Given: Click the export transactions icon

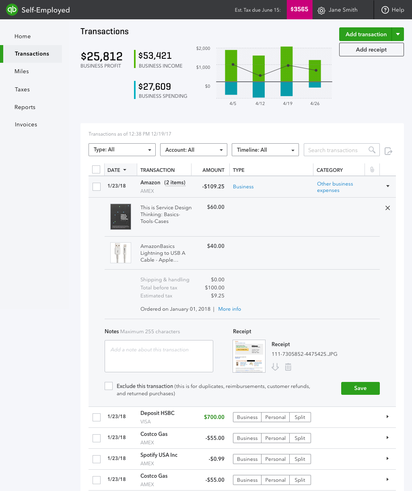Looking at the screenshot, I should click(x=388, y=151).
